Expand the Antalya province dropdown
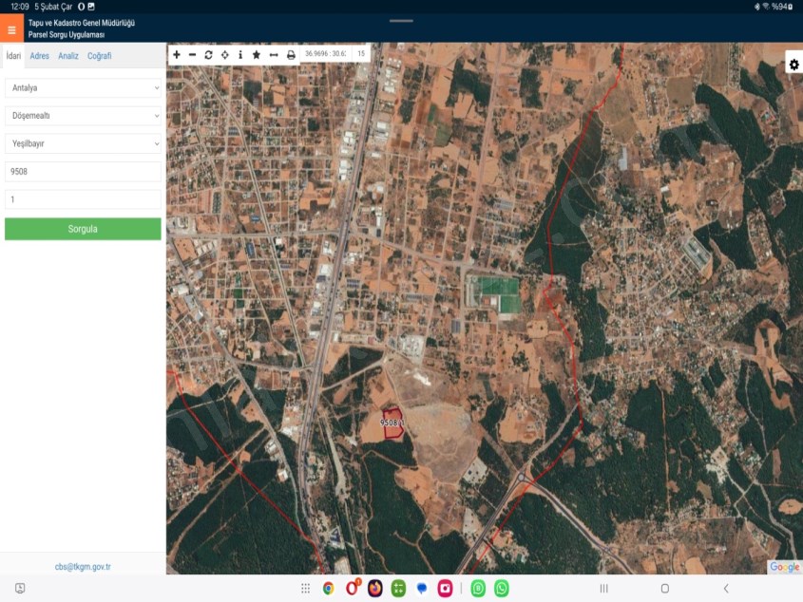 (x=83, y=87)
